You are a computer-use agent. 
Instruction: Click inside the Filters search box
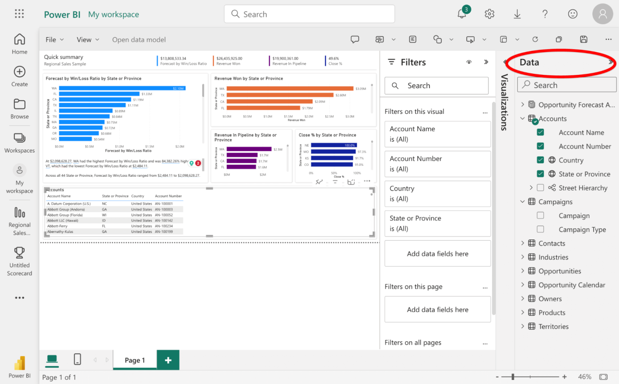[x=436, y=85]
